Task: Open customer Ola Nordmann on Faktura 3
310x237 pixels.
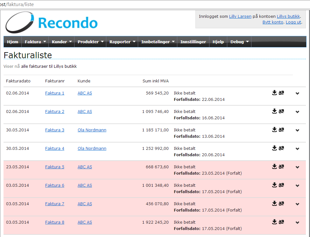Action: 92,130
